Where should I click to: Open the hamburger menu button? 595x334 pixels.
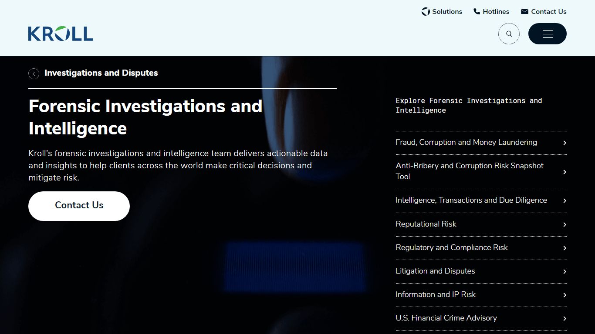(x=548, y=34)
